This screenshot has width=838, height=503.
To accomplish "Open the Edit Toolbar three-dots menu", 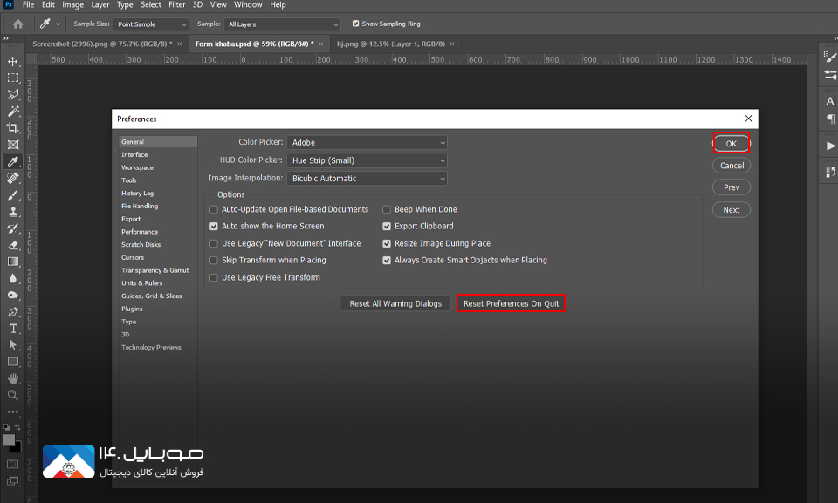I will [x=13, y=412].
